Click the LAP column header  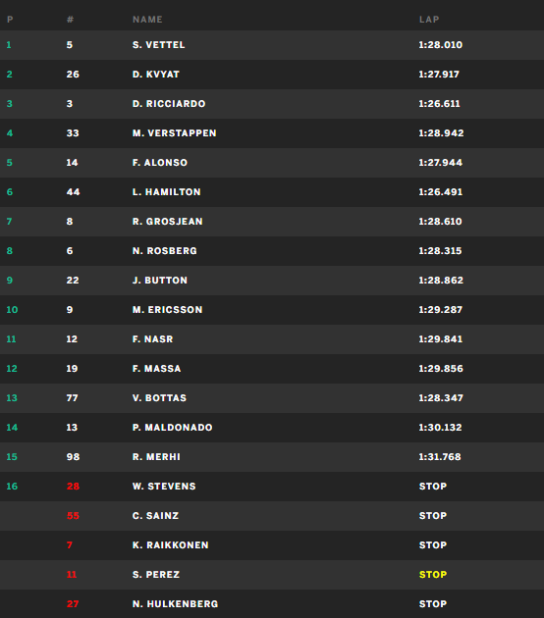(429, 20)
